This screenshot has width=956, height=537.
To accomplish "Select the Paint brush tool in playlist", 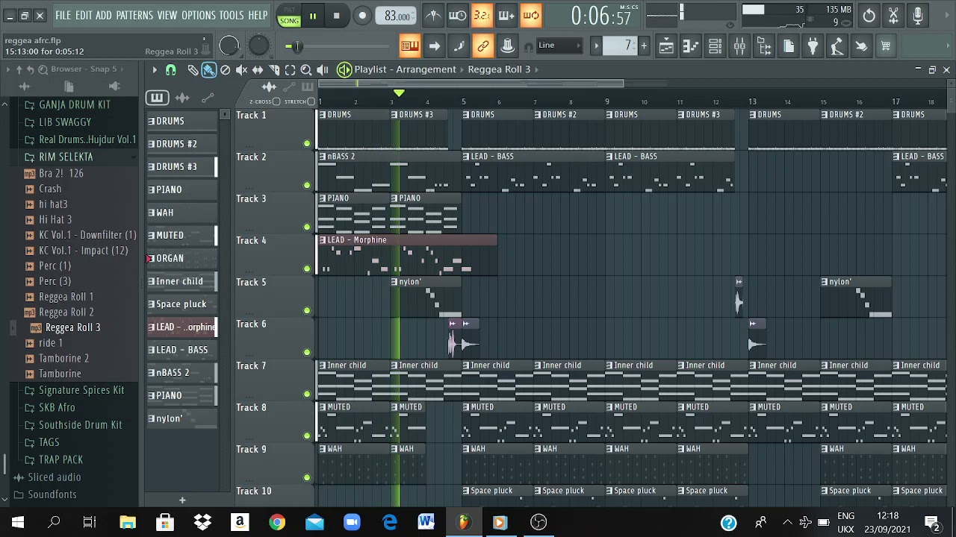I will (208, 69).
